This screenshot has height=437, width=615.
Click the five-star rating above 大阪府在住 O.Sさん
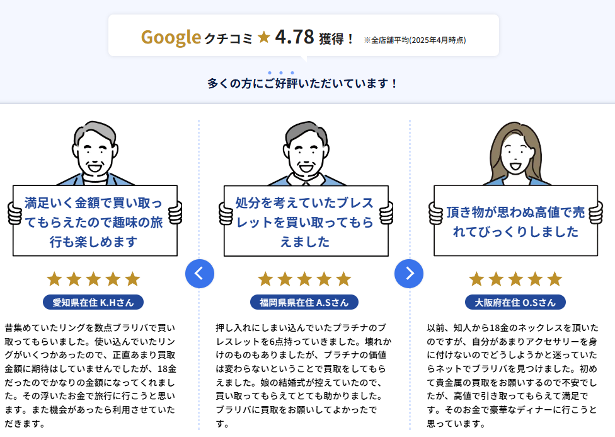tap(515, 279)
